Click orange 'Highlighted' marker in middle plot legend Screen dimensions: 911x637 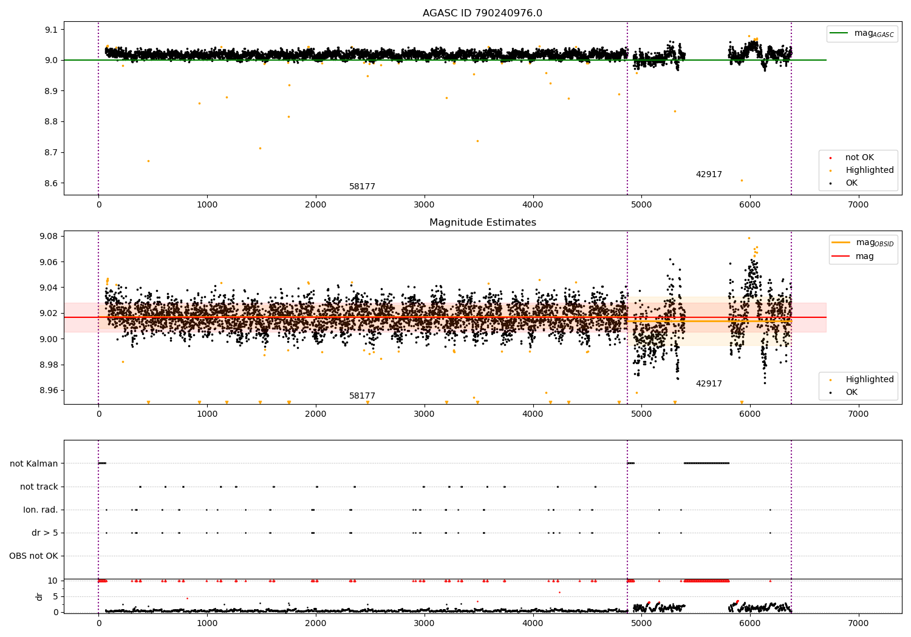(x=830, y=380)
